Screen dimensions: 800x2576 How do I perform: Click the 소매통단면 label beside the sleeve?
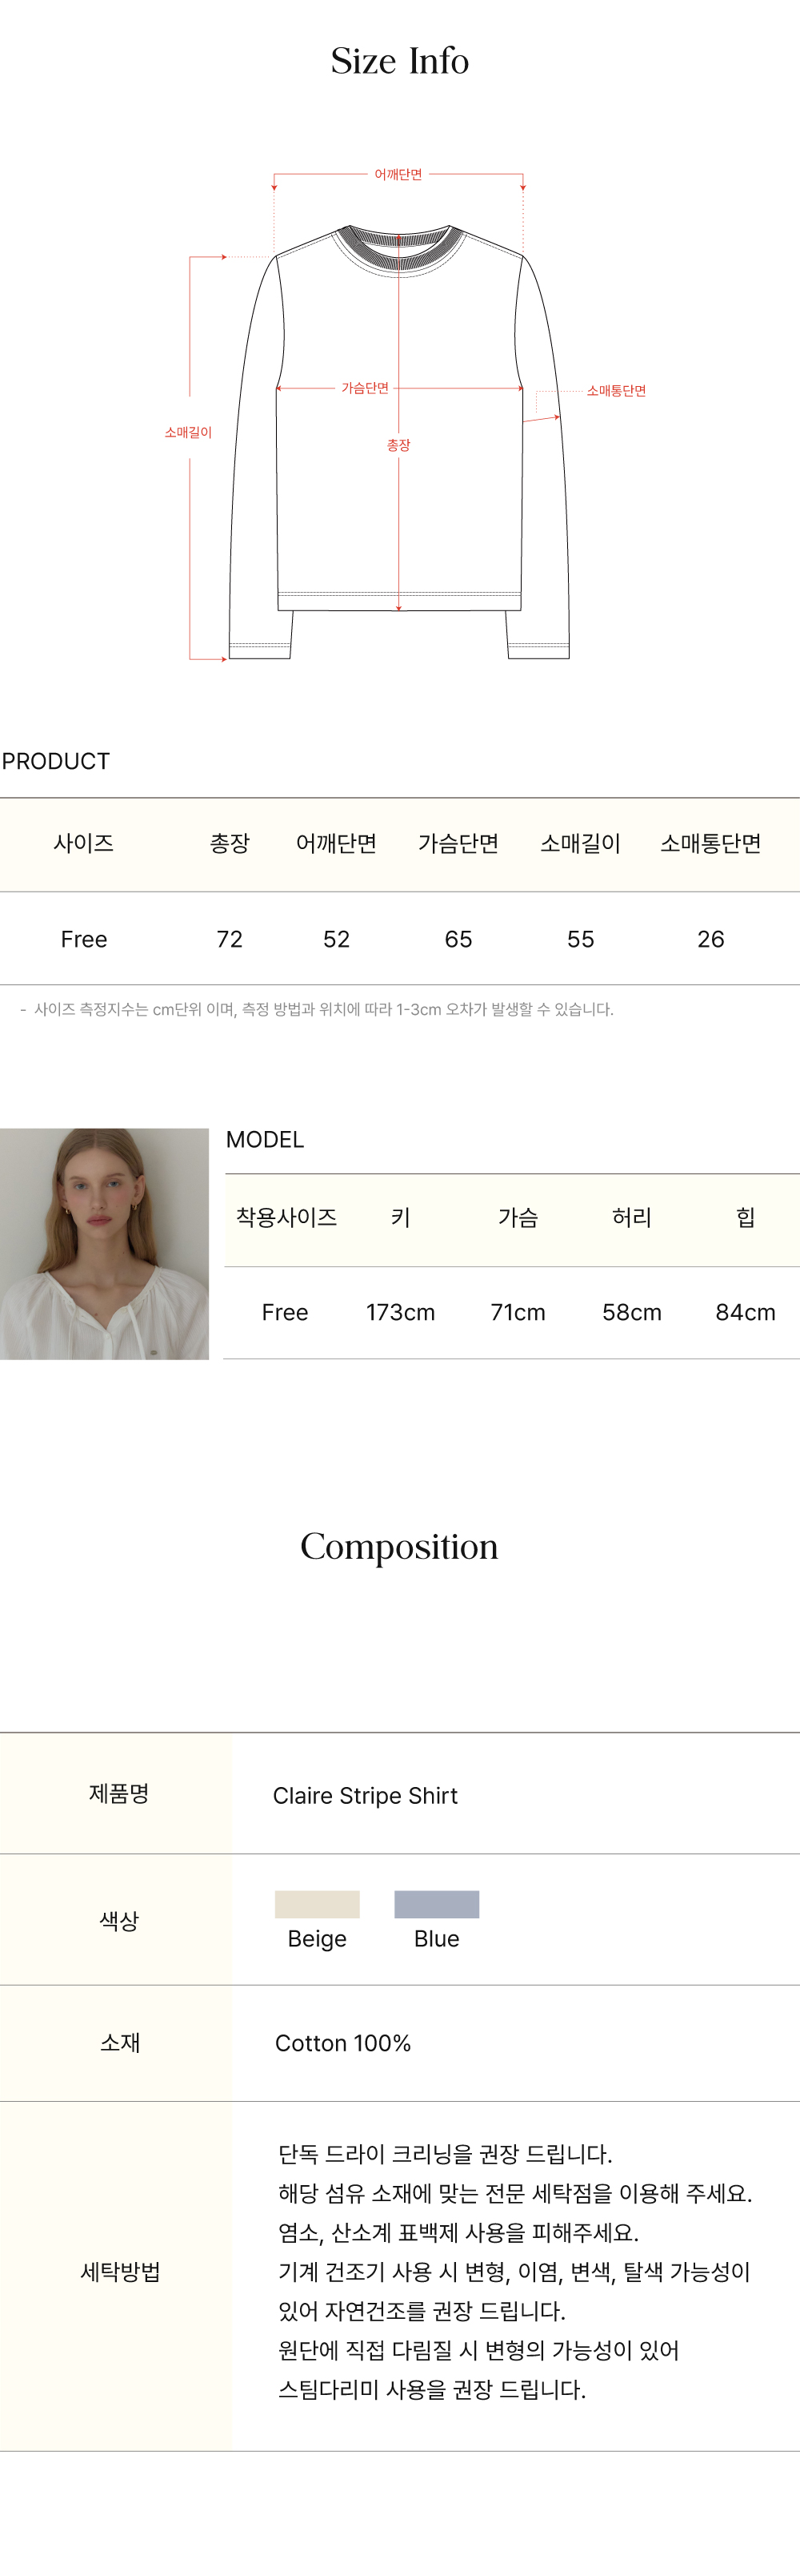pos(616,390)
